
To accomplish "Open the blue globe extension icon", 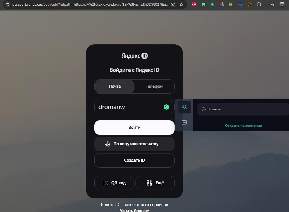I will (240, 4).
